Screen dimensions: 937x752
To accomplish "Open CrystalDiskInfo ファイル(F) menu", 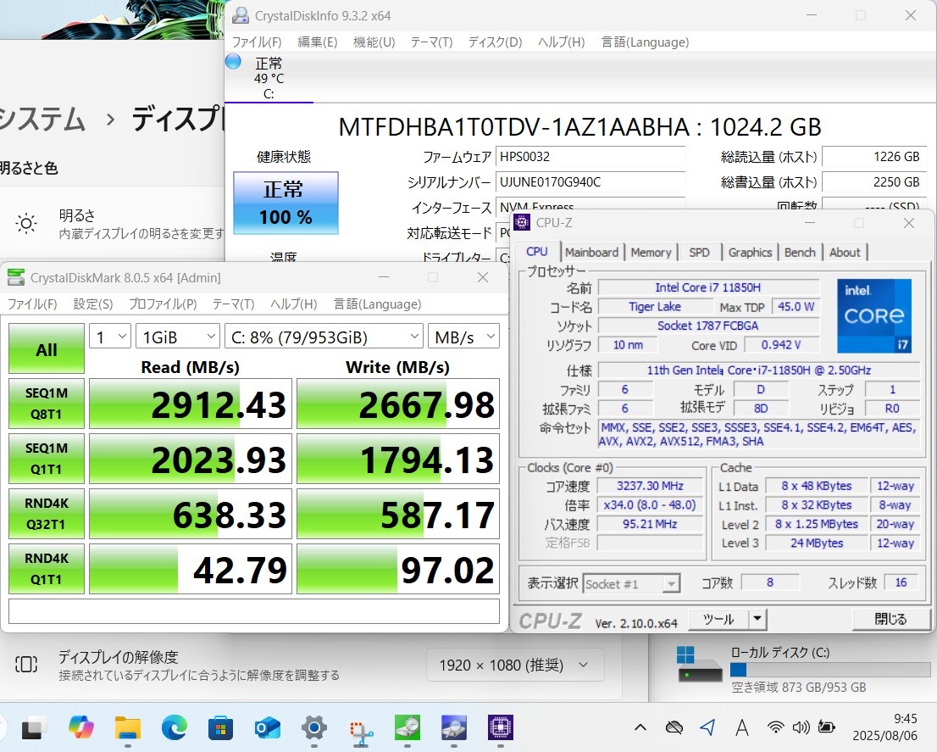I will pyautogui.click(x=257, y=42).
